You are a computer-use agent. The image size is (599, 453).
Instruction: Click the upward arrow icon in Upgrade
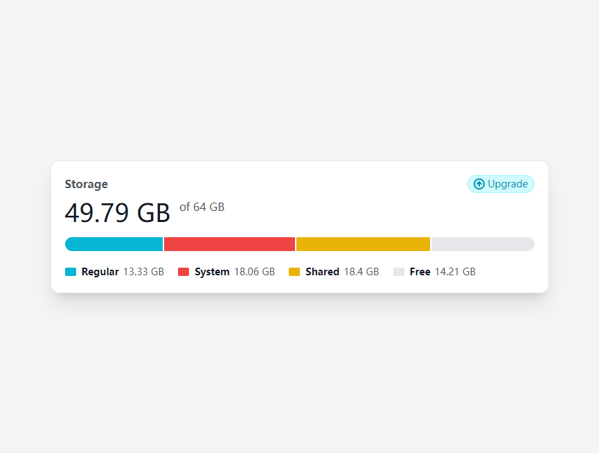[479, 184]
